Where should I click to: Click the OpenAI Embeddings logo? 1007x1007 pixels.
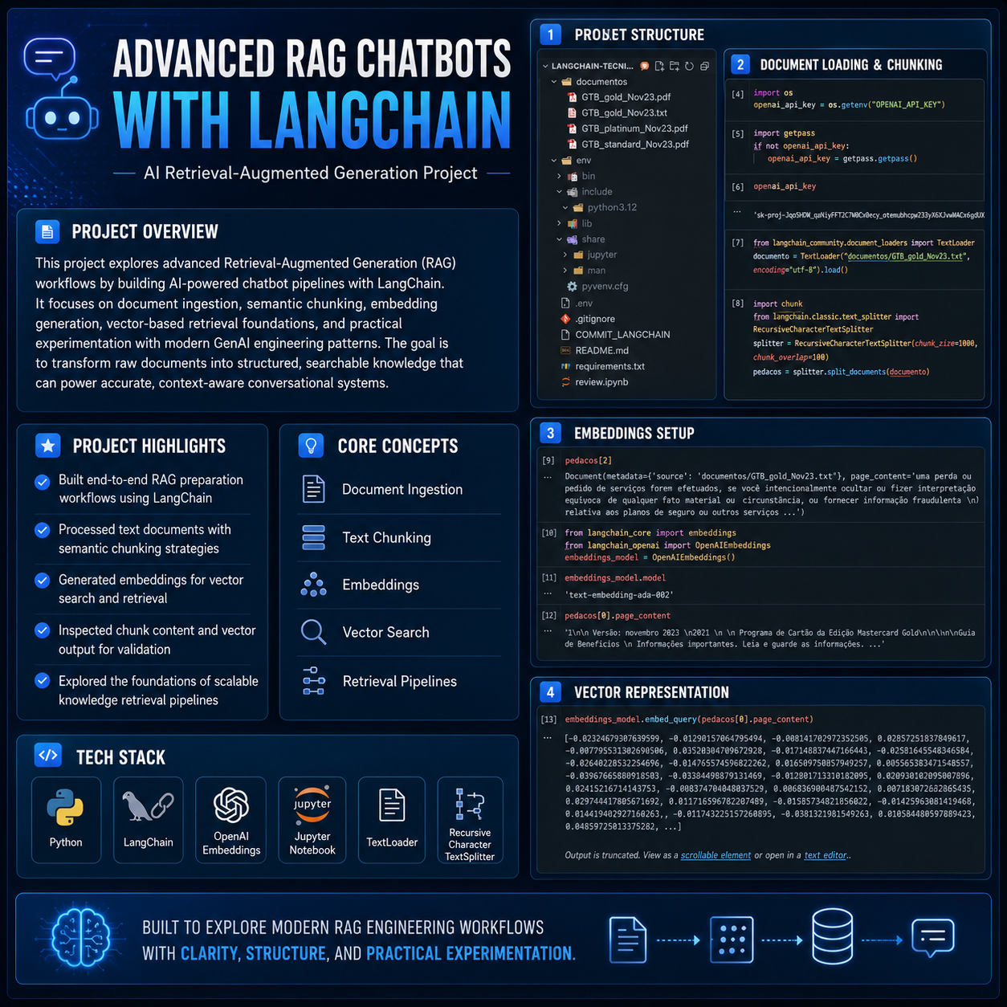(x=231, y=805)
